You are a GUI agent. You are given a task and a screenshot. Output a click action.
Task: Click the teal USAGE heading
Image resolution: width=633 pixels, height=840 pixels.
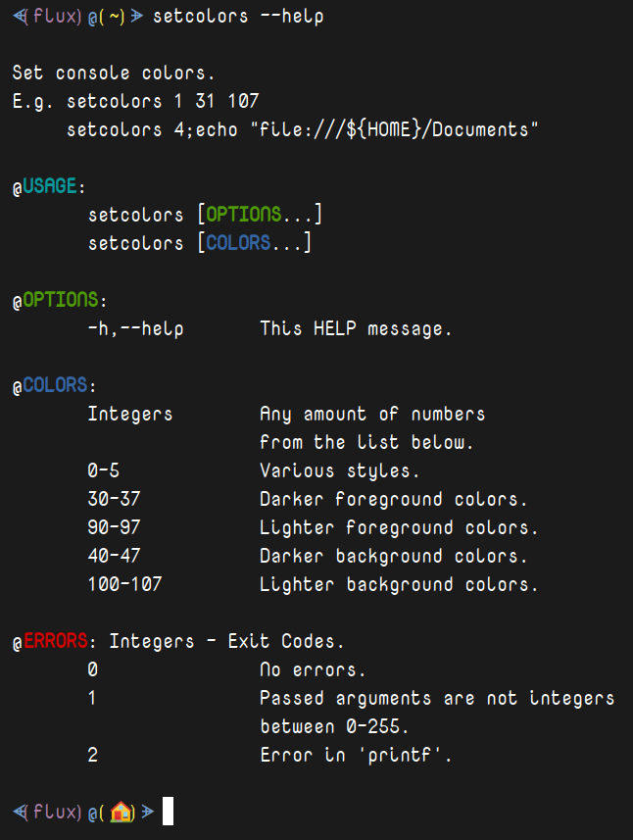click(x=50, y=186)
